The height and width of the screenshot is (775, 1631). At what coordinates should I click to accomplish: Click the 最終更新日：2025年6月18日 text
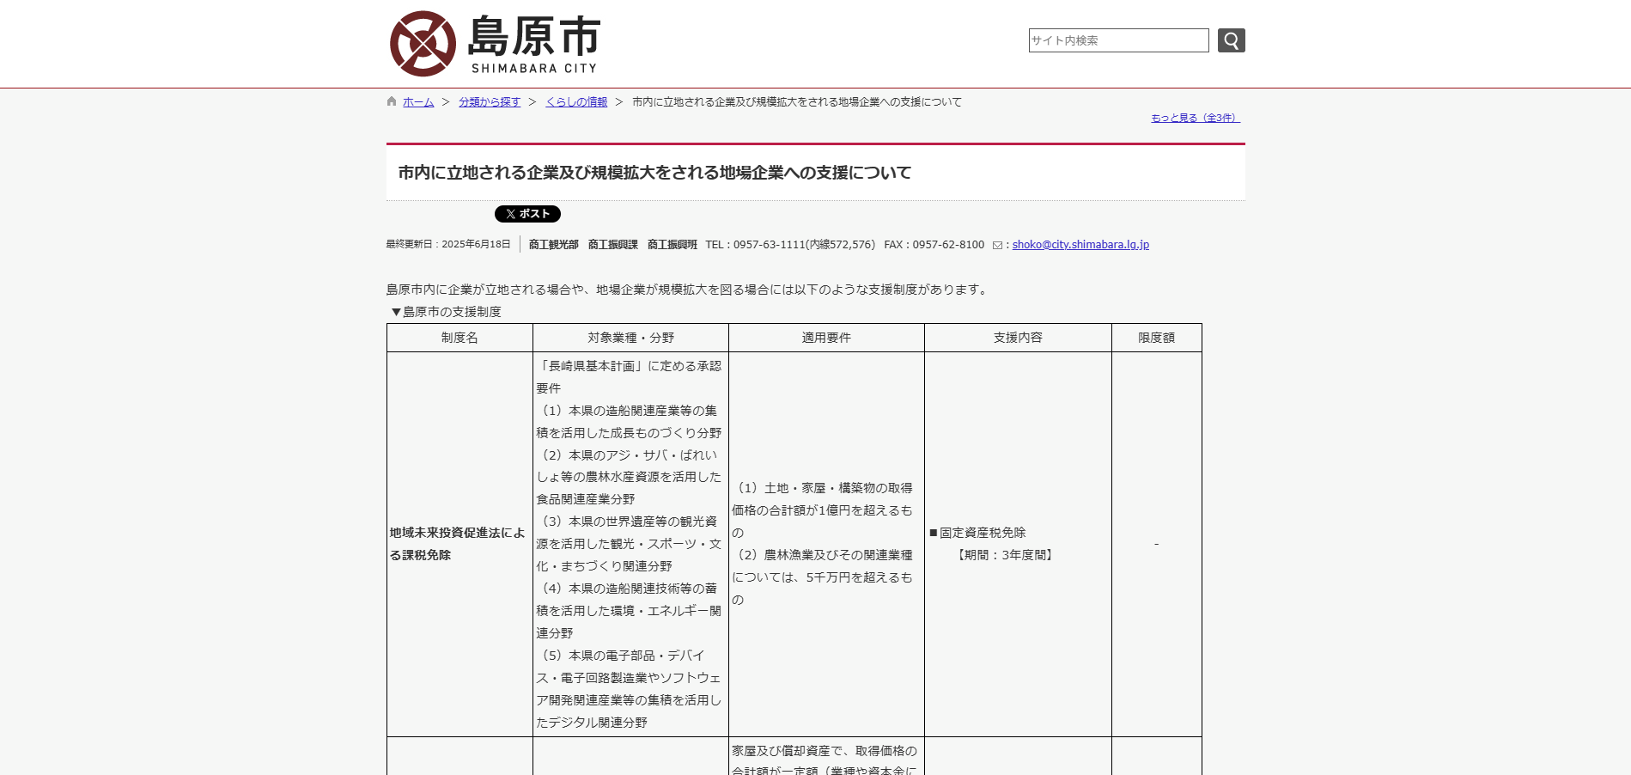coord(448,245)
